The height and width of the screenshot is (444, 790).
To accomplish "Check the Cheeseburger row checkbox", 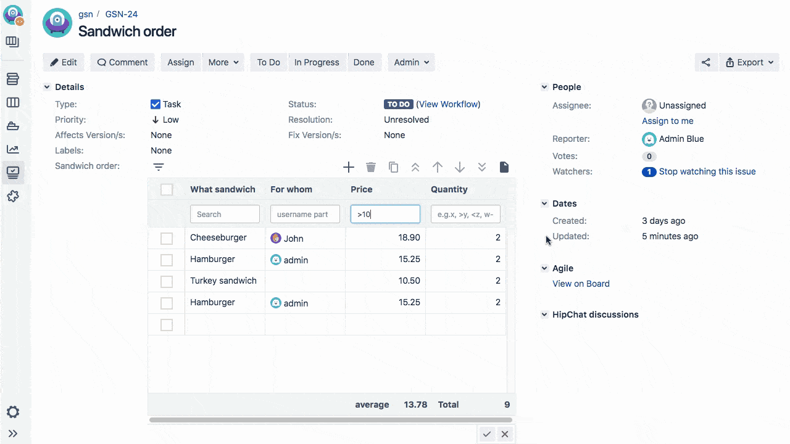I will point(167,238).
